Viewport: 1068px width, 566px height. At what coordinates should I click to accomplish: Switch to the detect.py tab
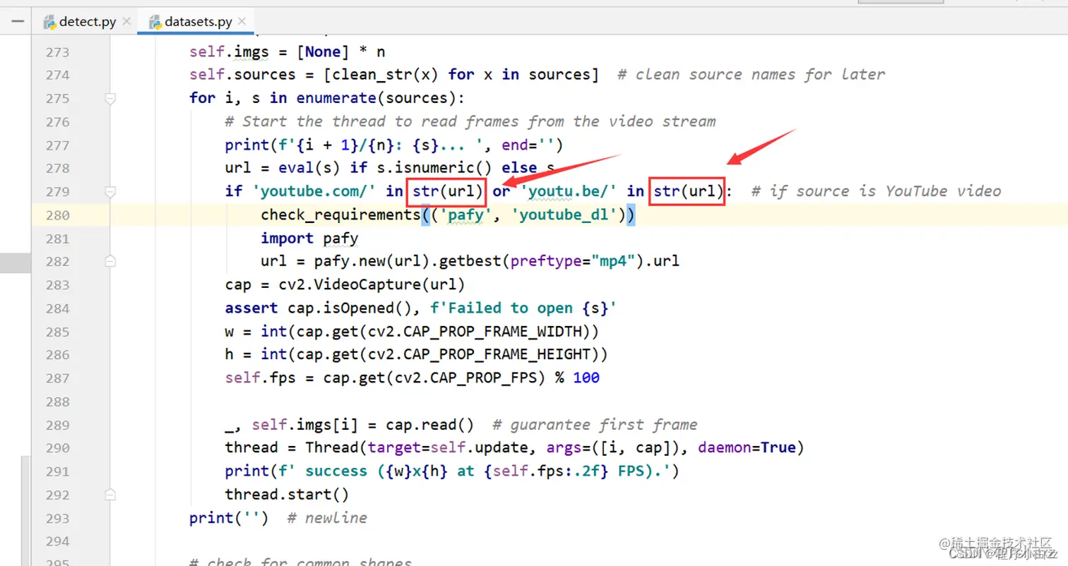[x=87, y=22]
